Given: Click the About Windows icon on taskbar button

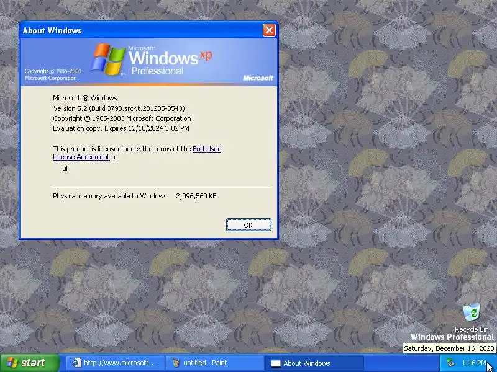Looking at the screenshot, I should tap(276, 363).
